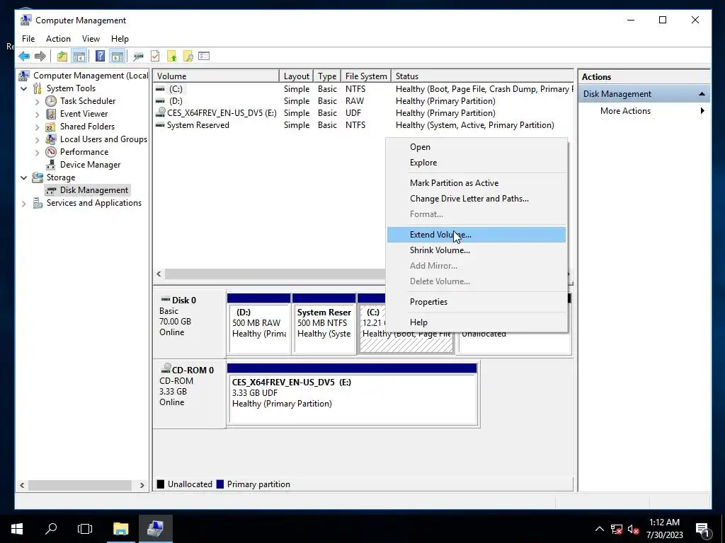
Task: Expand Local Users and Groups node
Action: tap(37, 139)
